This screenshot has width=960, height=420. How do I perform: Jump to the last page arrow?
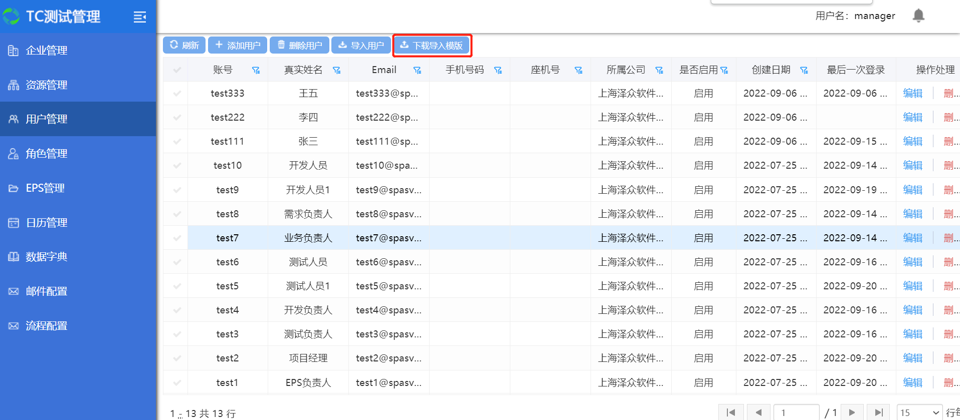click(878, 412)
